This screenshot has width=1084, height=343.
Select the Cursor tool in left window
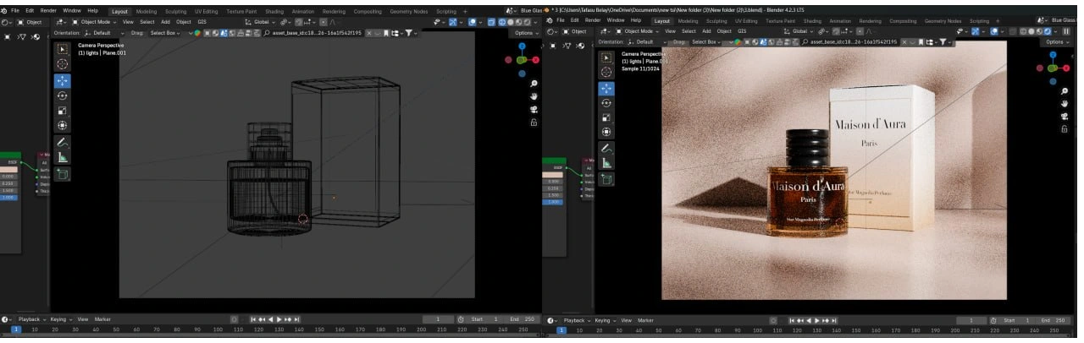[63, 64]
